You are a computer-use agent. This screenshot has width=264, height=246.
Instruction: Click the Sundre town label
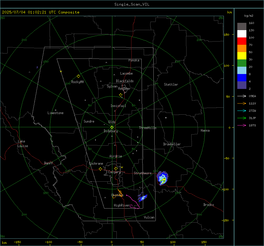tap(89, 121)
